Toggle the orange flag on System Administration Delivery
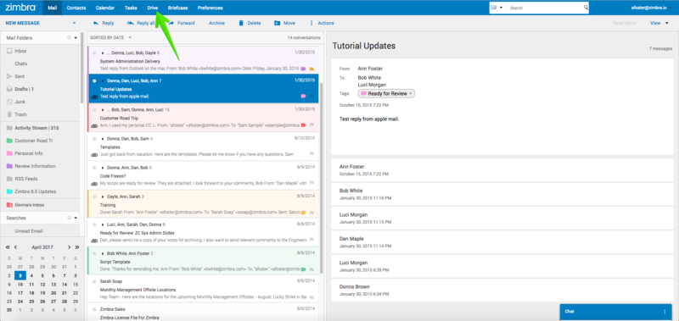 [x=311, y=69]
